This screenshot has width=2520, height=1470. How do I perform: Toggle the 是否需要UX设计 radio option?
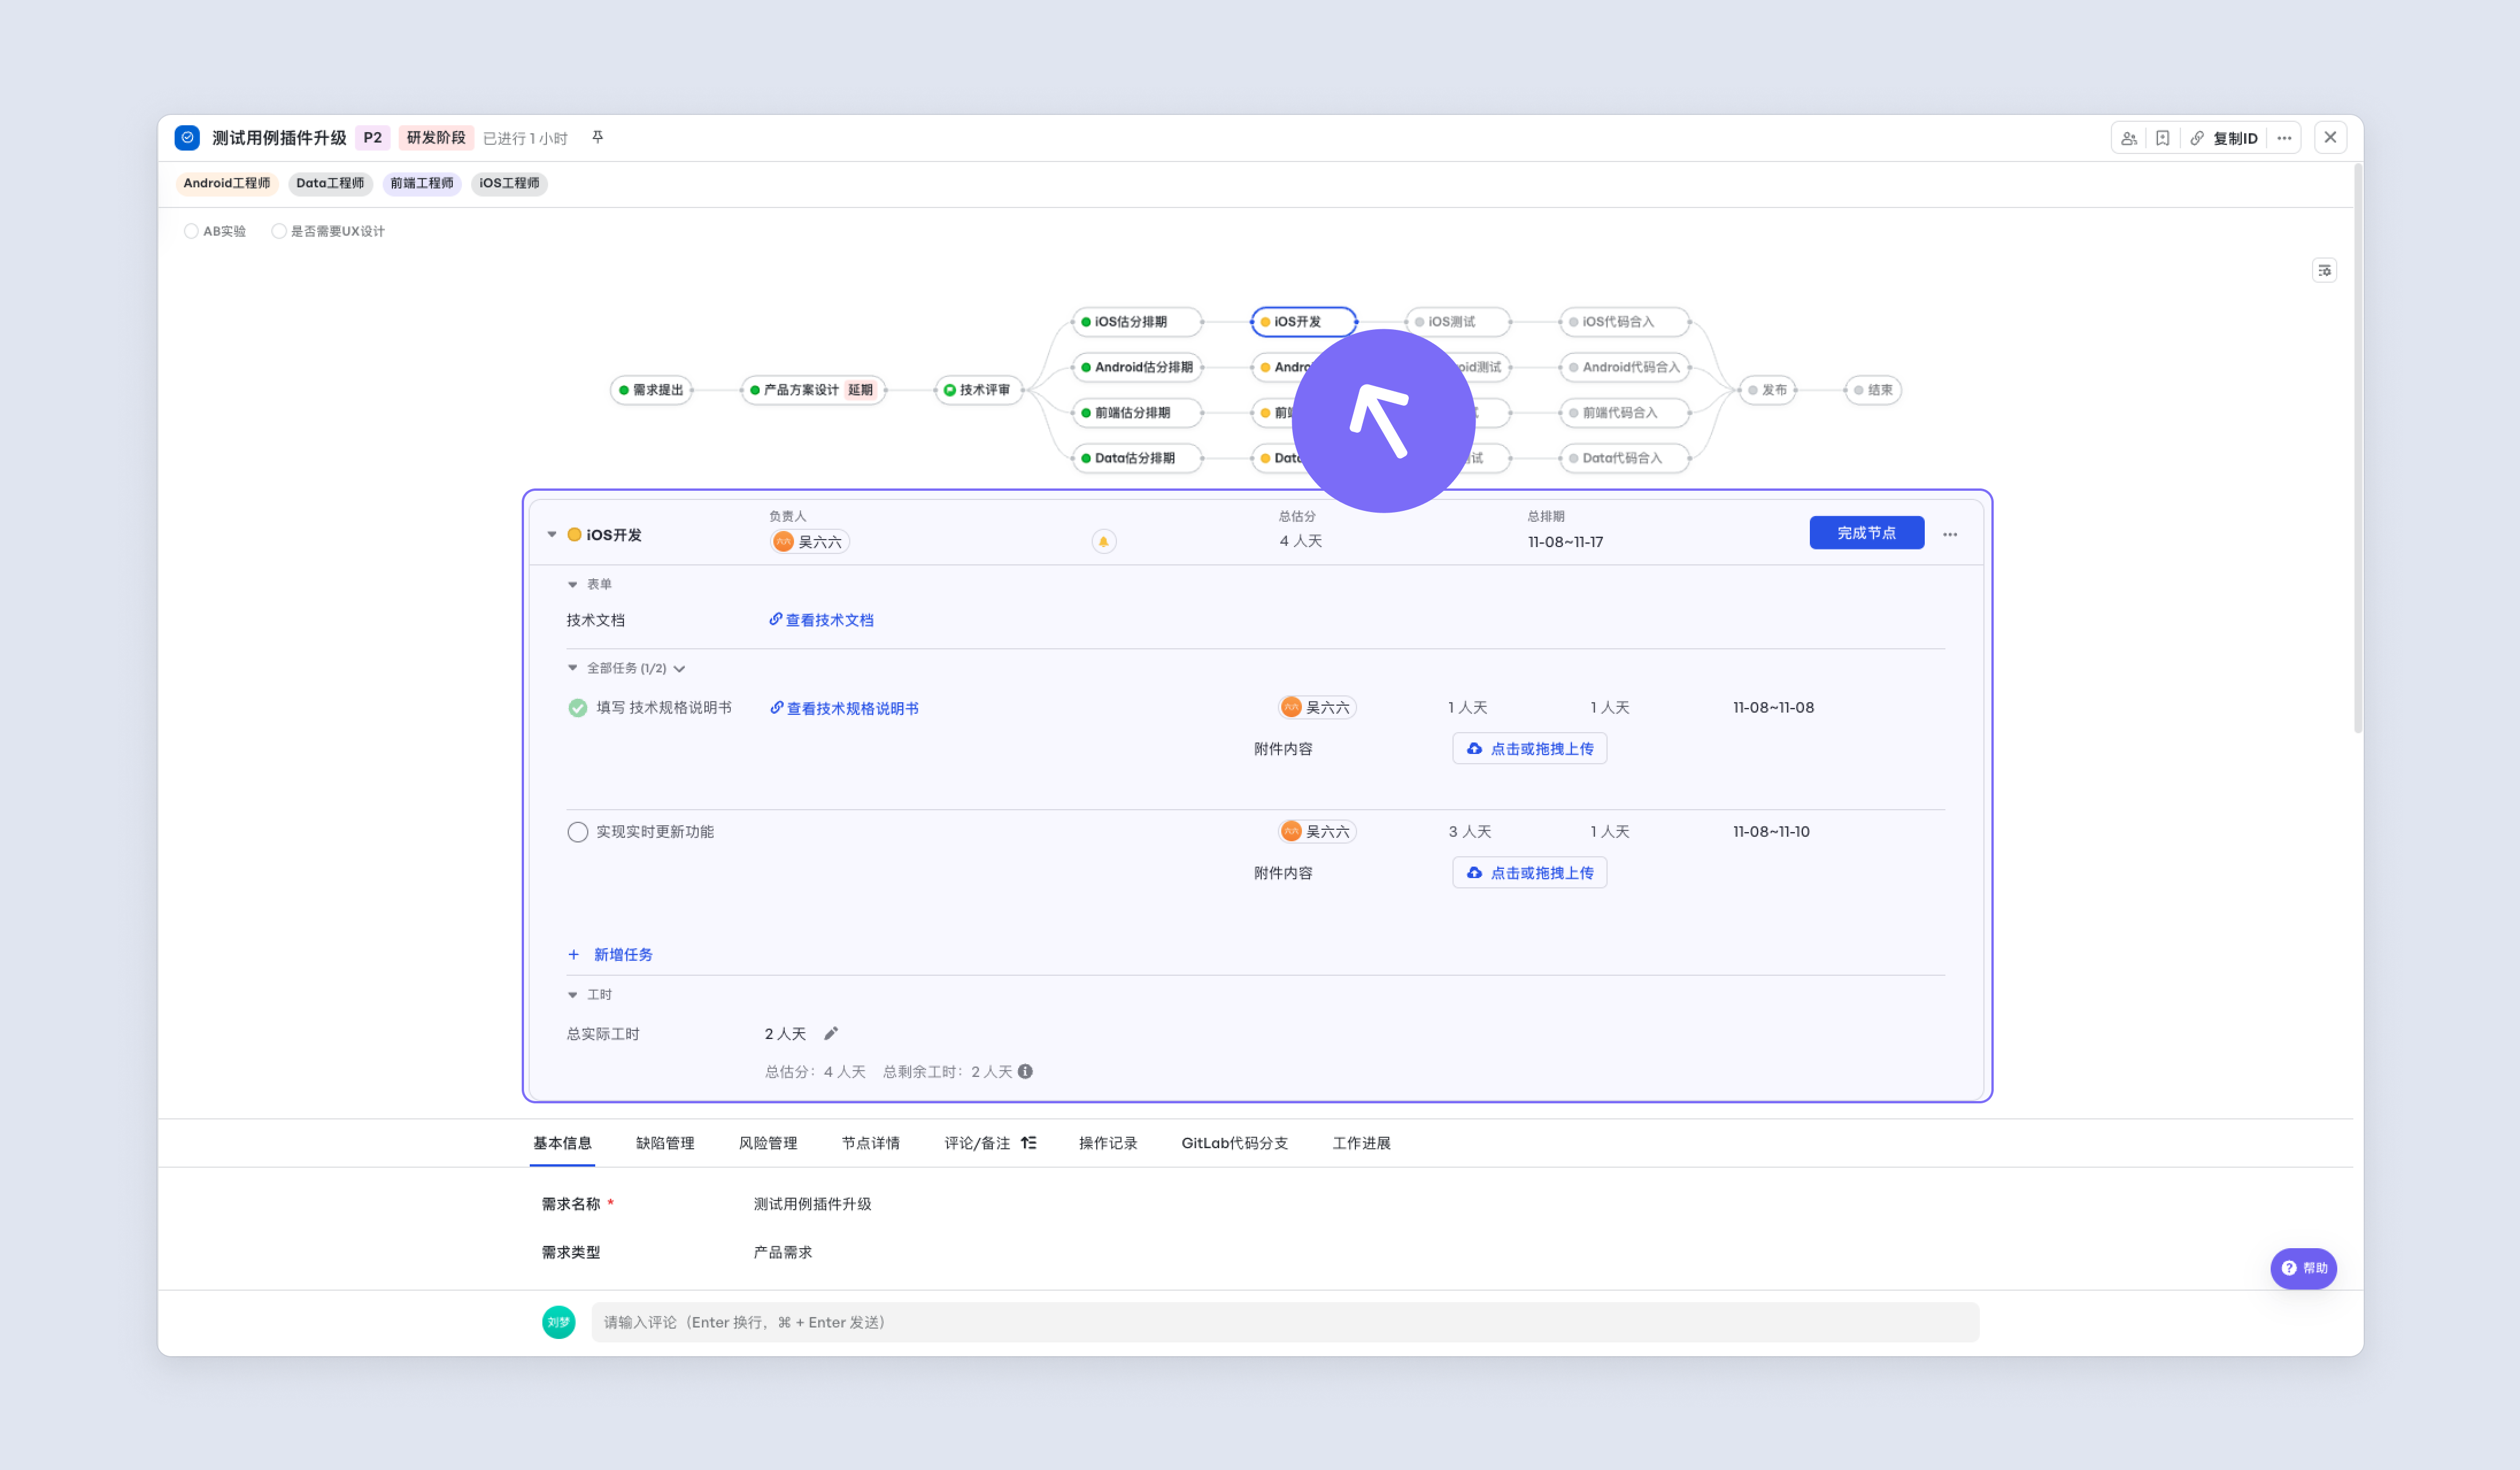279,231
